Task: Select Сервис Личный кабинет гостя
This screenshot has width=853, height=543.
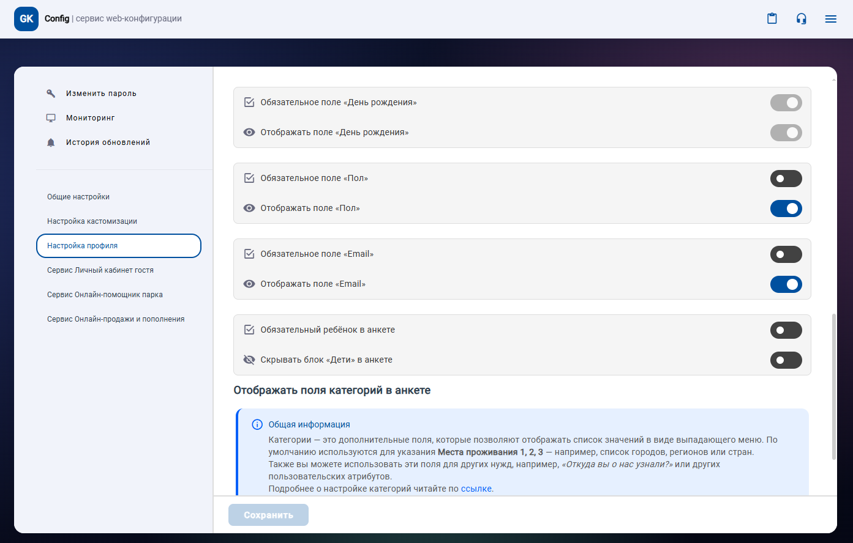Action: pos(100,270)
